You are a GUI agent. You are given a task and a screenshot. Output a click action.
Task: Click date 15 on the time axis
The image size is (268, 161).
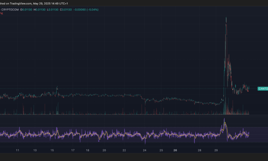pos(52,150)
